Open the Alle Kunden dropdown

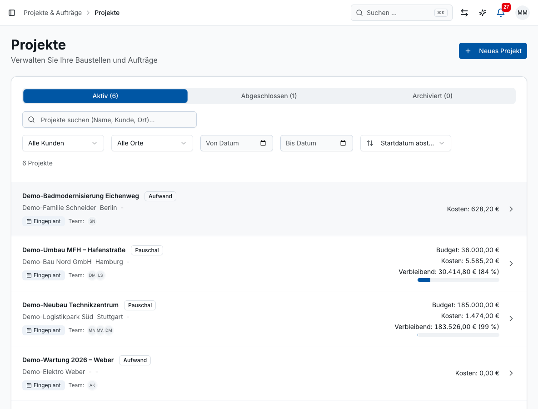click(x=63, y=143)
